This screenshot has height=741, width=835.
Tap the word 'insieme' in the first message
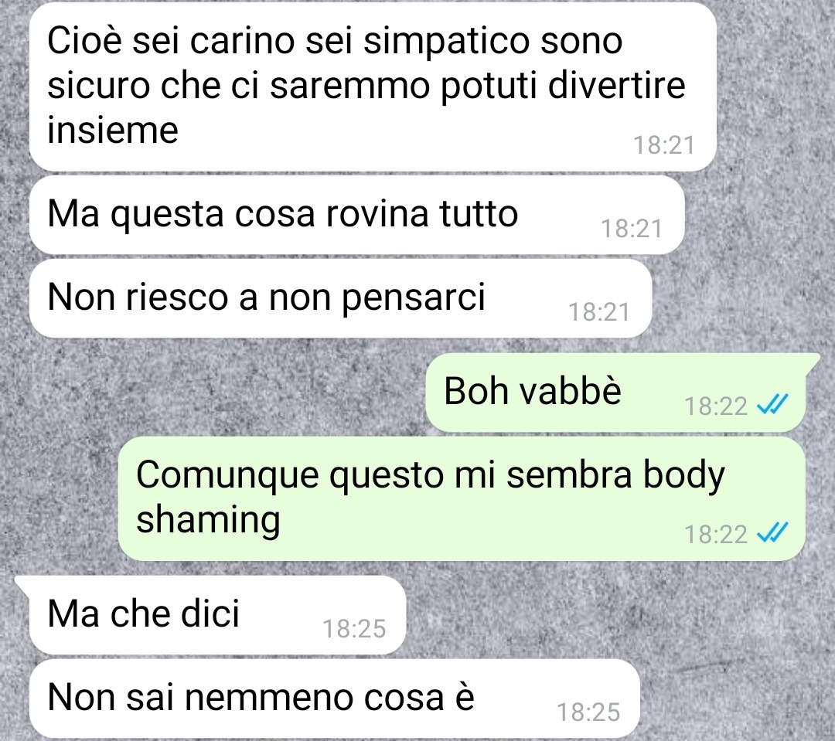coord(113,129)
